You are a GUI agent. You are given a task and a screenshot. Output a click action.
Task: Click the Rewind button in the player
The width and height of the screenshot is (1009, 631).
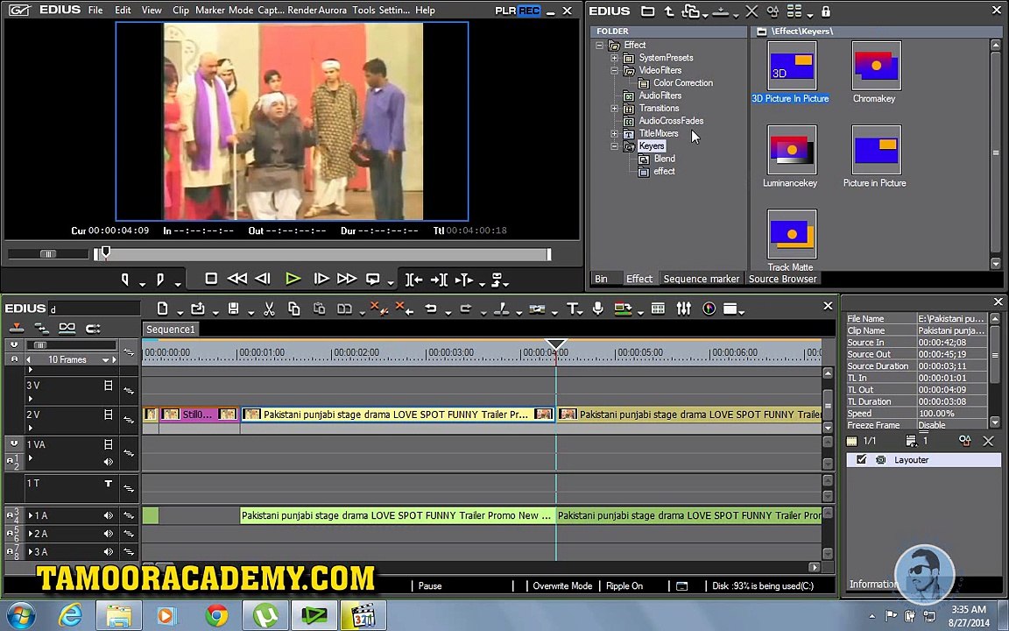point(236,279)
